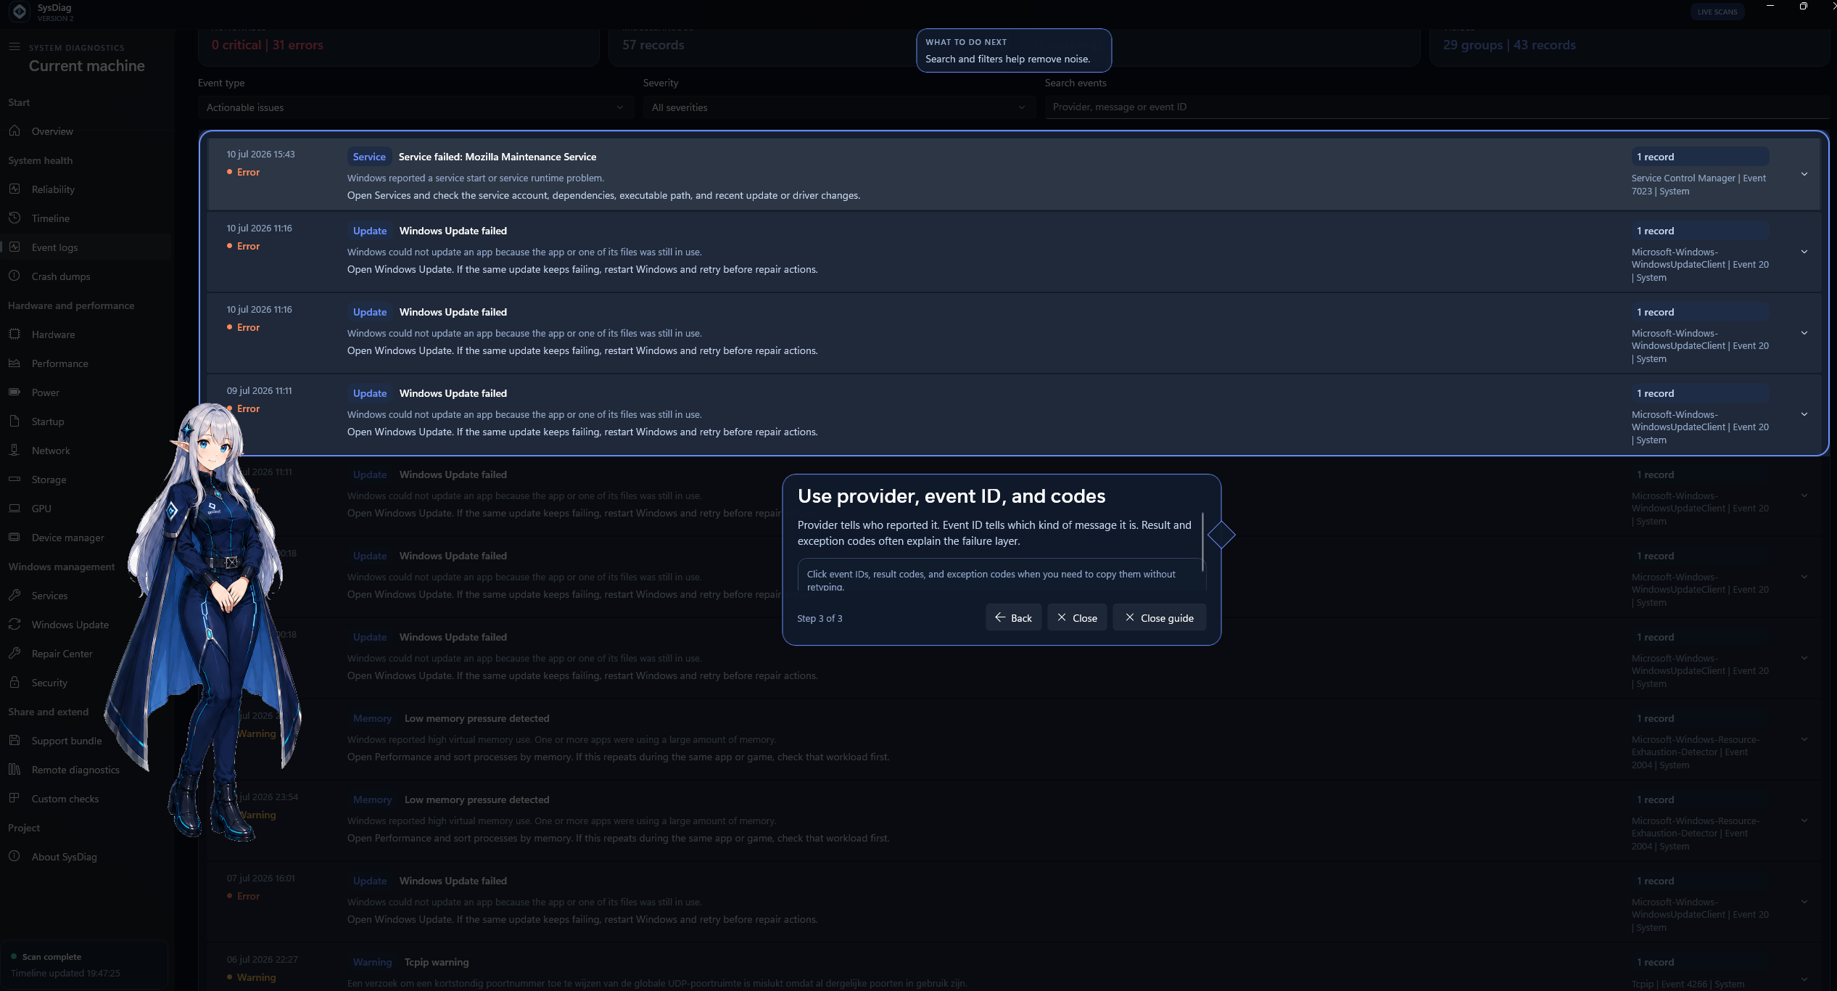Click the Tcpip warning title
Screen dimensions: 1837x991
pyautogui.click(x=437, y=962)
